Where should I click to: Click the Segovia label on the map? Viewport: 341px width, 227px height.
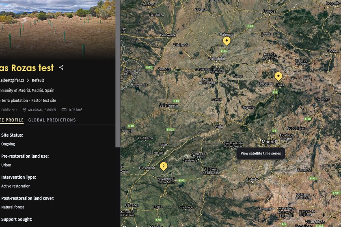coord(248,107)
